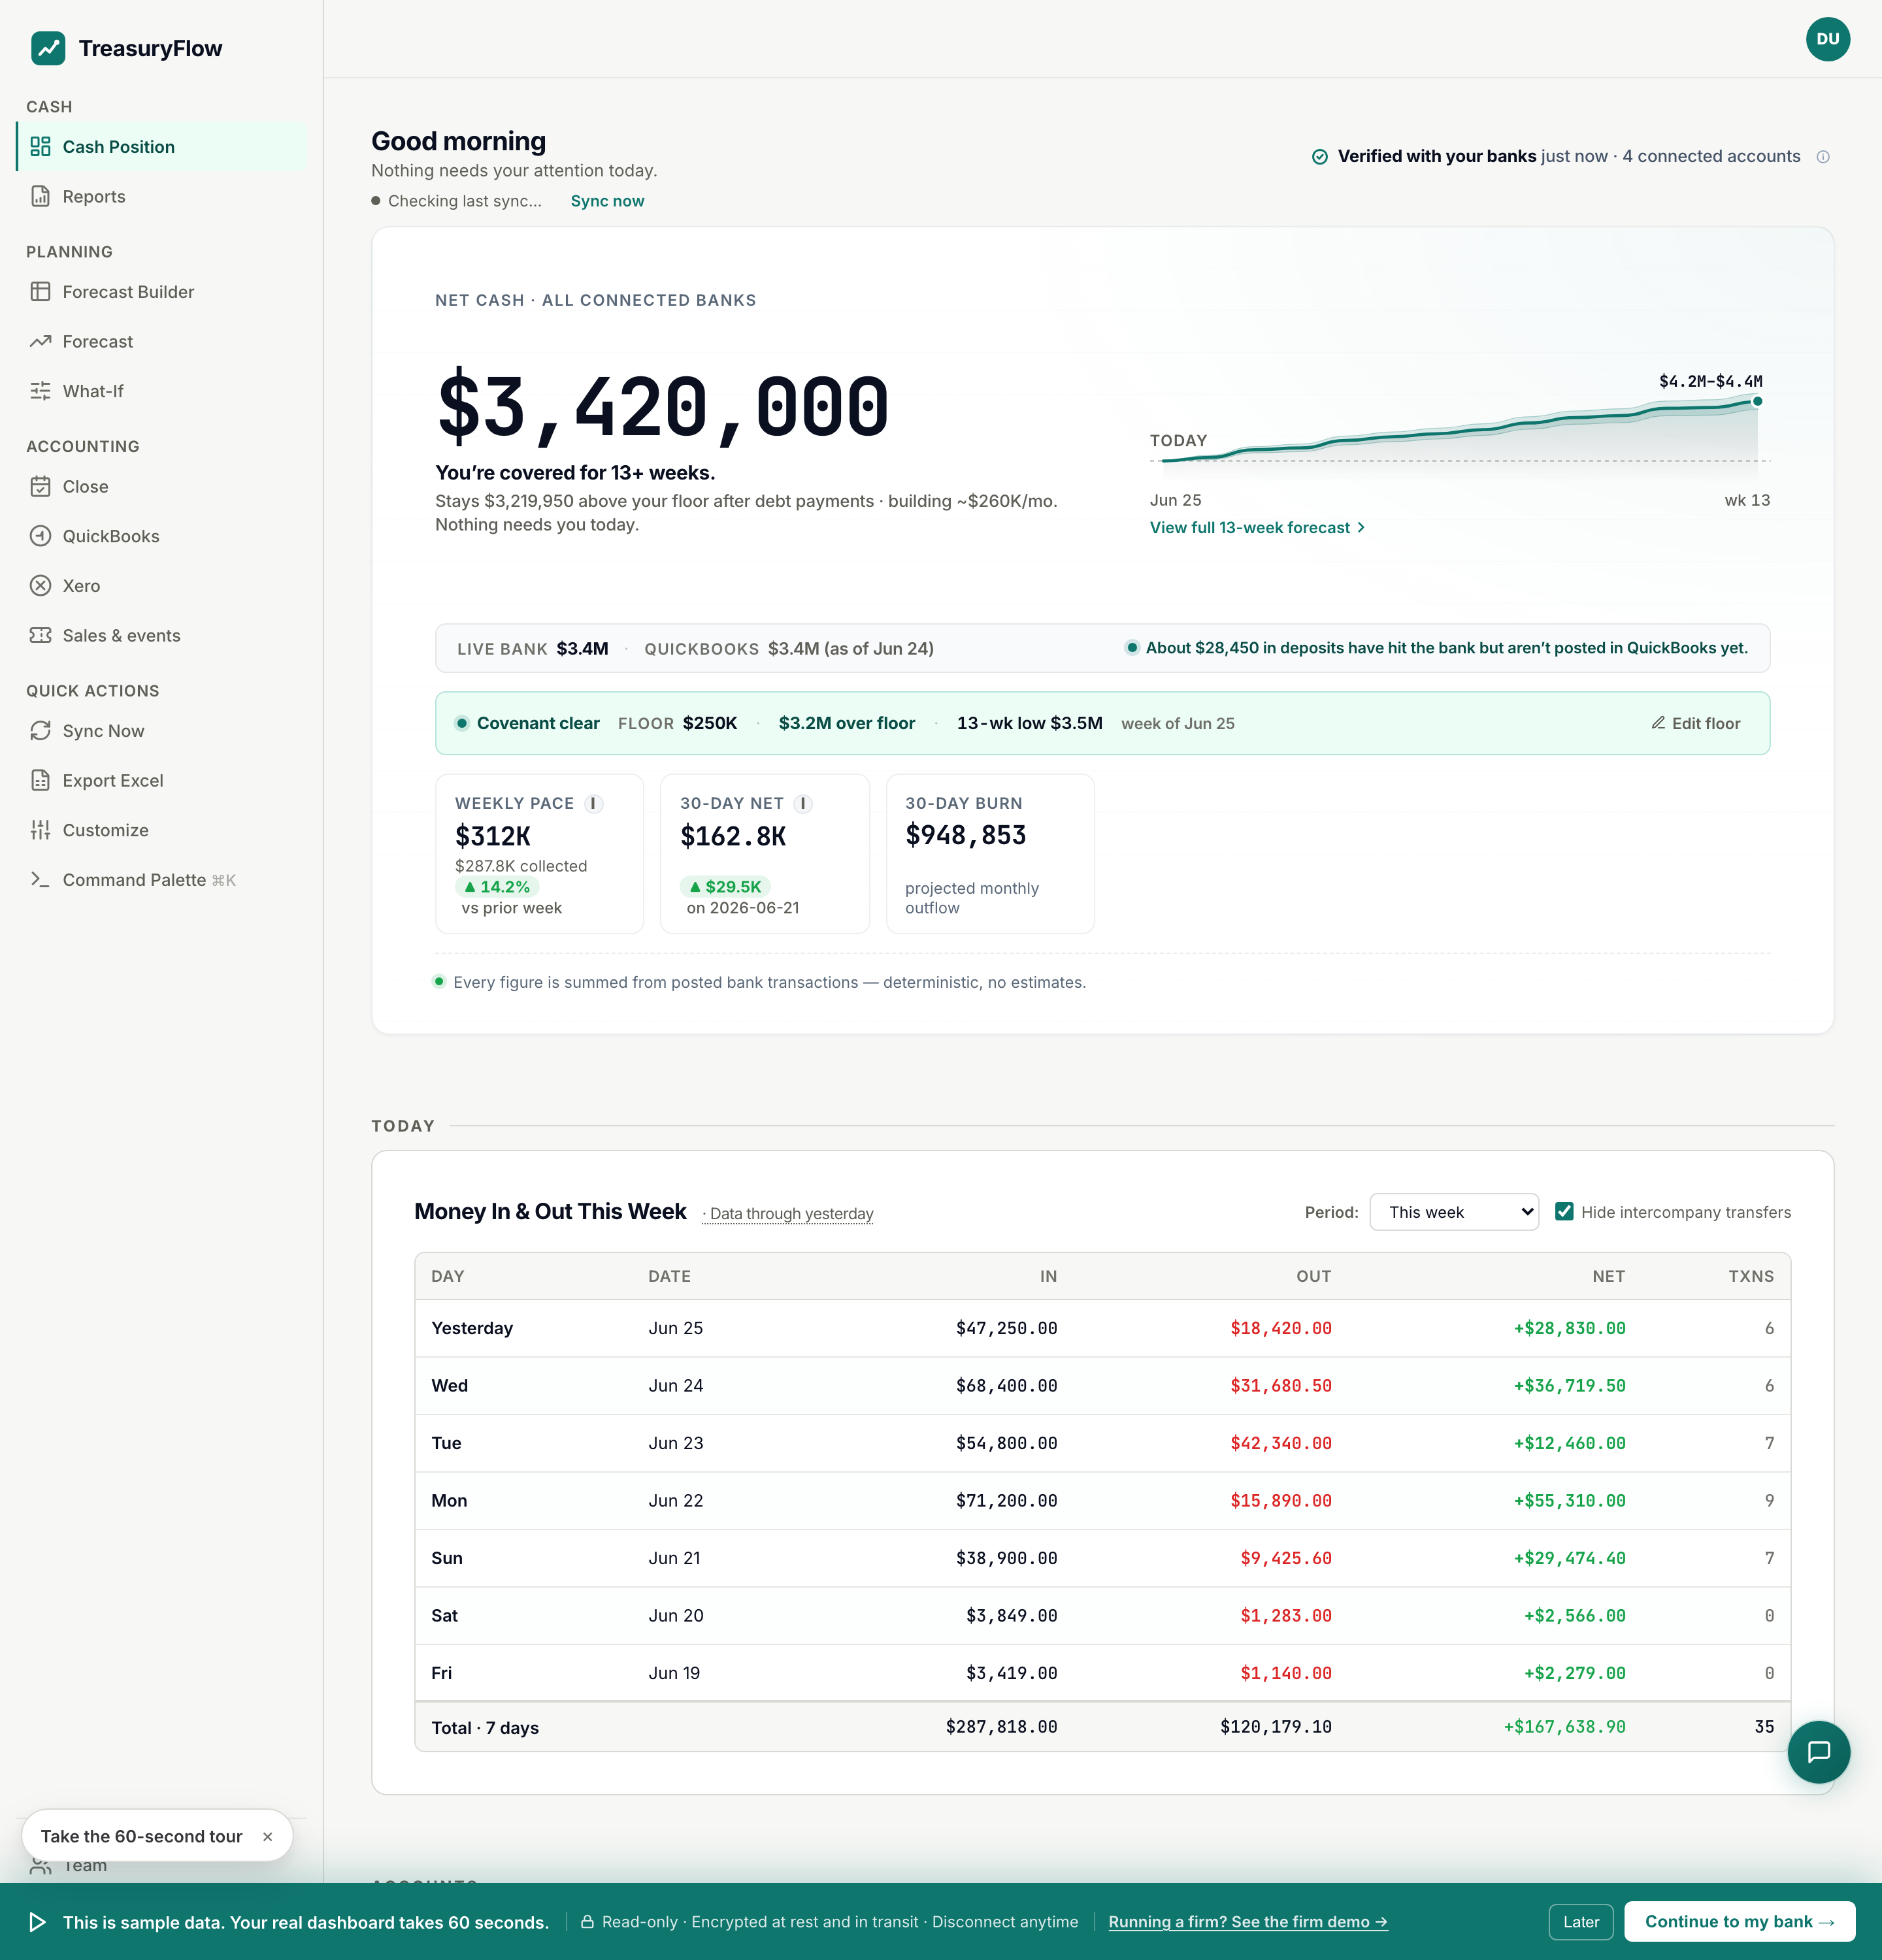The height and width of the screenshot is (1960, 1882).
Task: Click the $28,450 unposted deposits notice
Action: point(1436,648)
